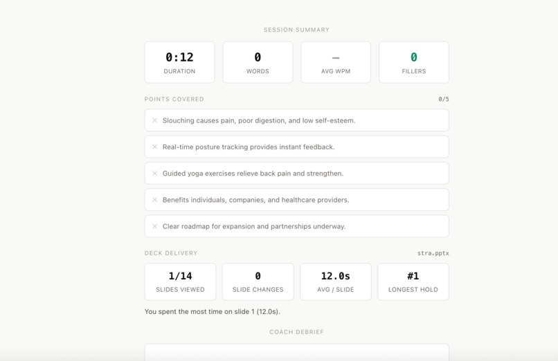
Task: Select the Duration 0:12 card
Action: click(x=180, y=62)
